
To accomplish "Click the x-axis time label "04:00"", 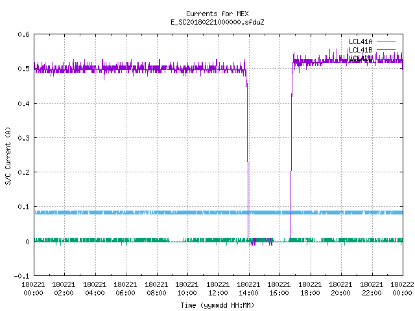I will pos(95,293).
